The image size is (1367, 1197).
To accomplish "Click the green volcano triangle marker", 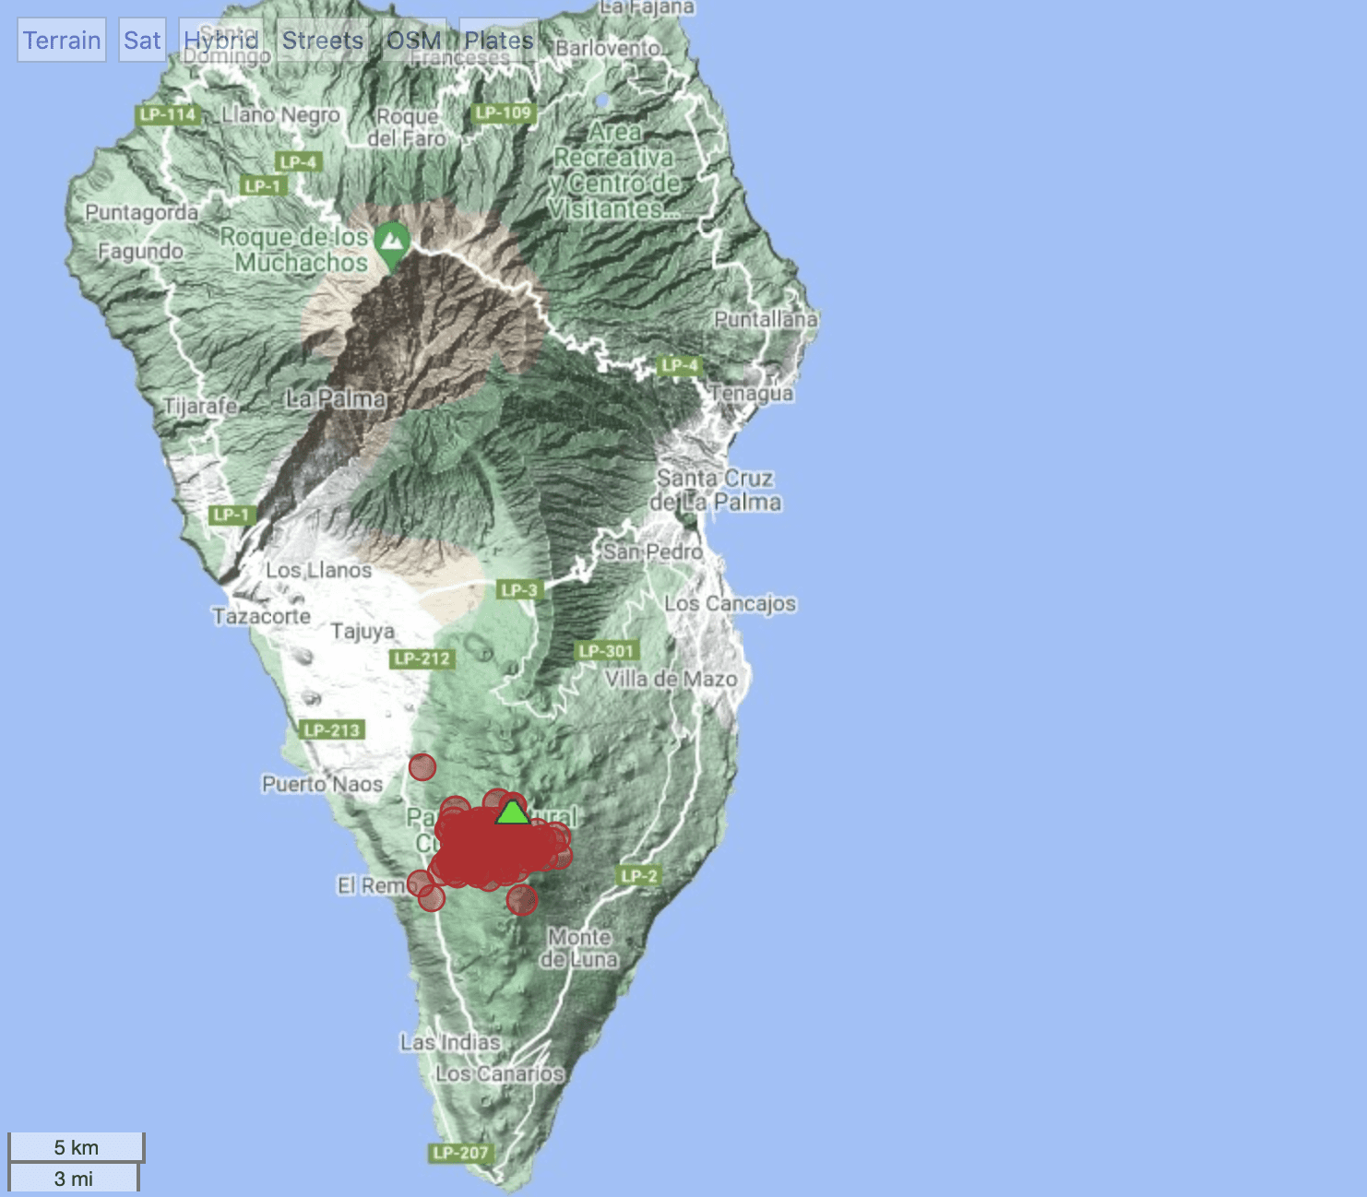I will click(512, 812).
